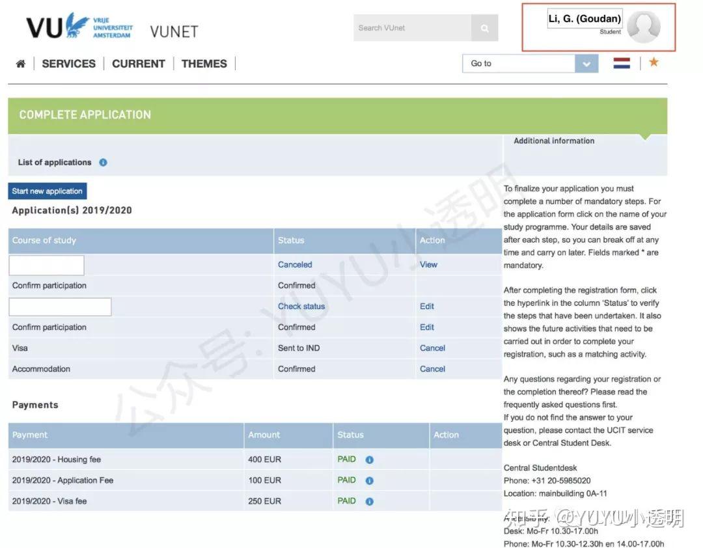
Task: Click the COMPLETE APPLICATION banner title
Action: pyautogui.click(x=85, y=115)
